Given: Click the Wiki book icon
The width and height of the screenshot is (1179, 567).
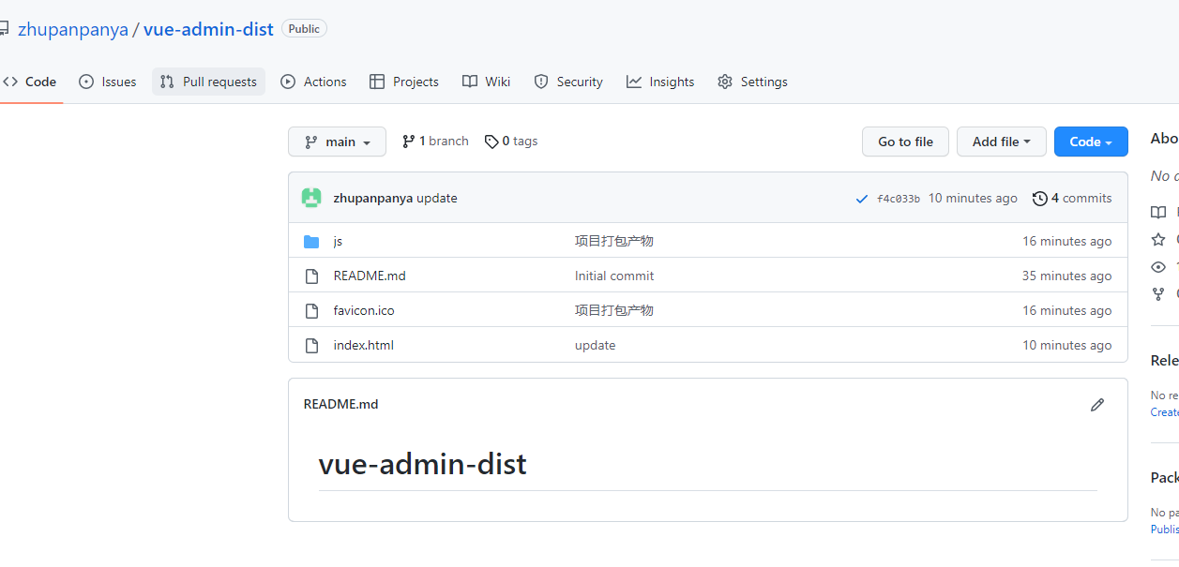Looking at the screenshot, I should click(x=470, y=82).
